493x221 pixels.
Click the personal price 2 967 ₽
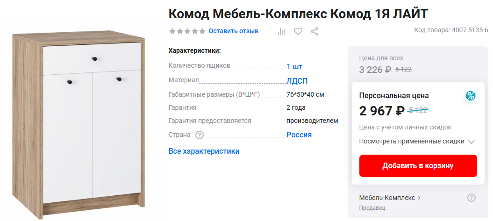(382, 111)
